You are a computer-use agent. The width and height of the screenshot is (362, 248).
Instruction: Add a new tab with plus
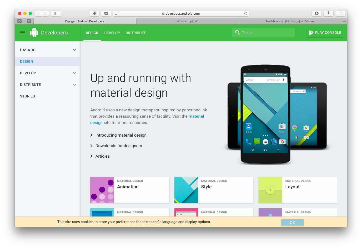click(344, 21)
